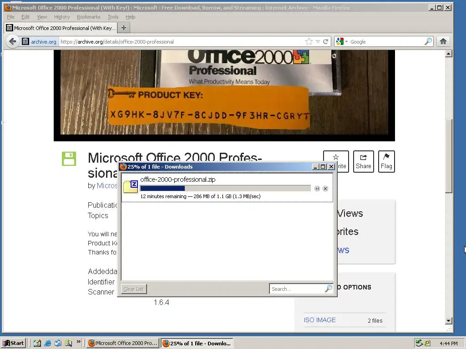The image size is (466, 349).
Task: Click the Downloads search magnifier icon
Action: click(329, 289)
